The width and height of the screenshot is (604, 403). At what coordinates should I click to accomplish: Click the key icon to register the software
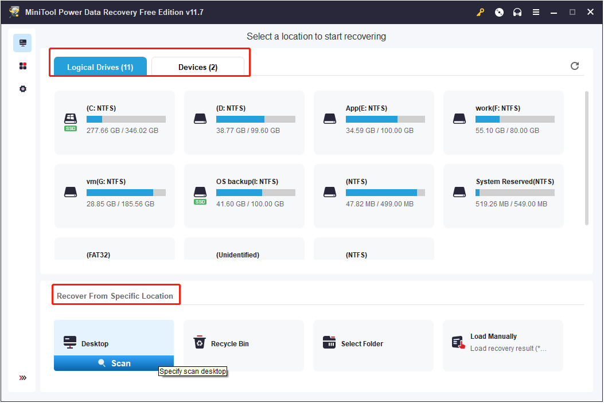click(x=480, y=11)
